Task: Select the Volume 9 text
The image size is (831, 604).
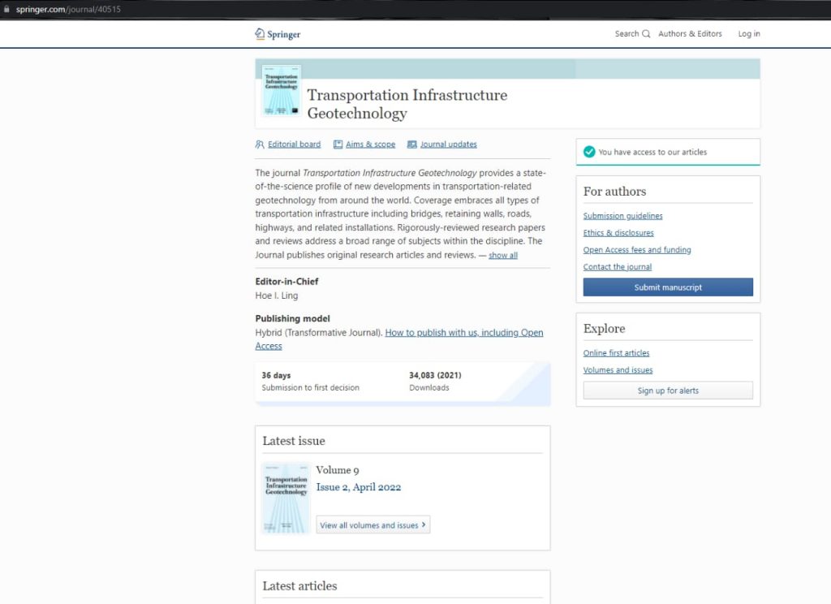Action: point(338,470)
